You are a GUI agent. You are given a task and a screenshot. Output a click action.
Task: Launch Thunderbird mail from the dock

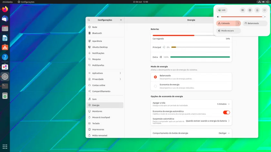point(5,19)
